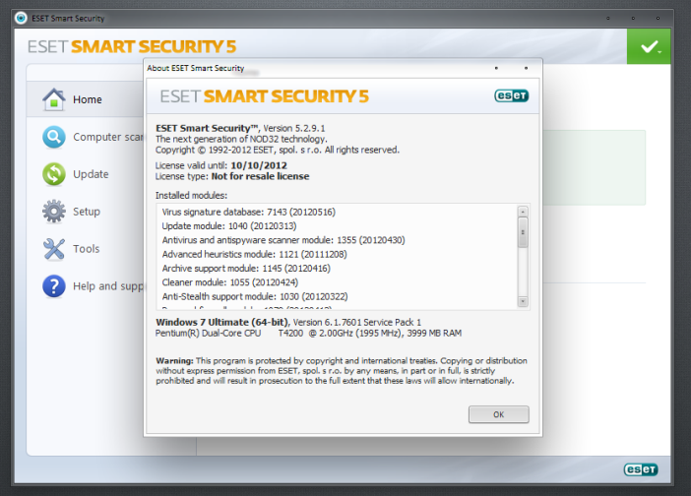Click the ESET logo at main window bottom

(x=641, y=469)
